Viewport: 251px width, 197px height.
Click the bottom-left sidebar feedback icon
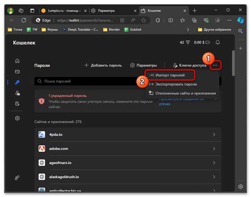click(17, 177)
